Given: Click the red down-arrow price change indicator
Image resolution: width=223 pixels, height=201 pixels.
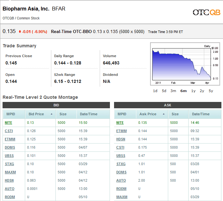Looking at the screenshot, I should [20, 31].
